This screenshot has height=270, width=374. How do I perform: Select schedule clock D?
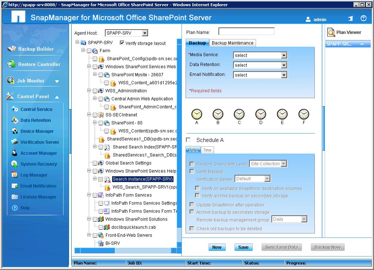point(261,114)
